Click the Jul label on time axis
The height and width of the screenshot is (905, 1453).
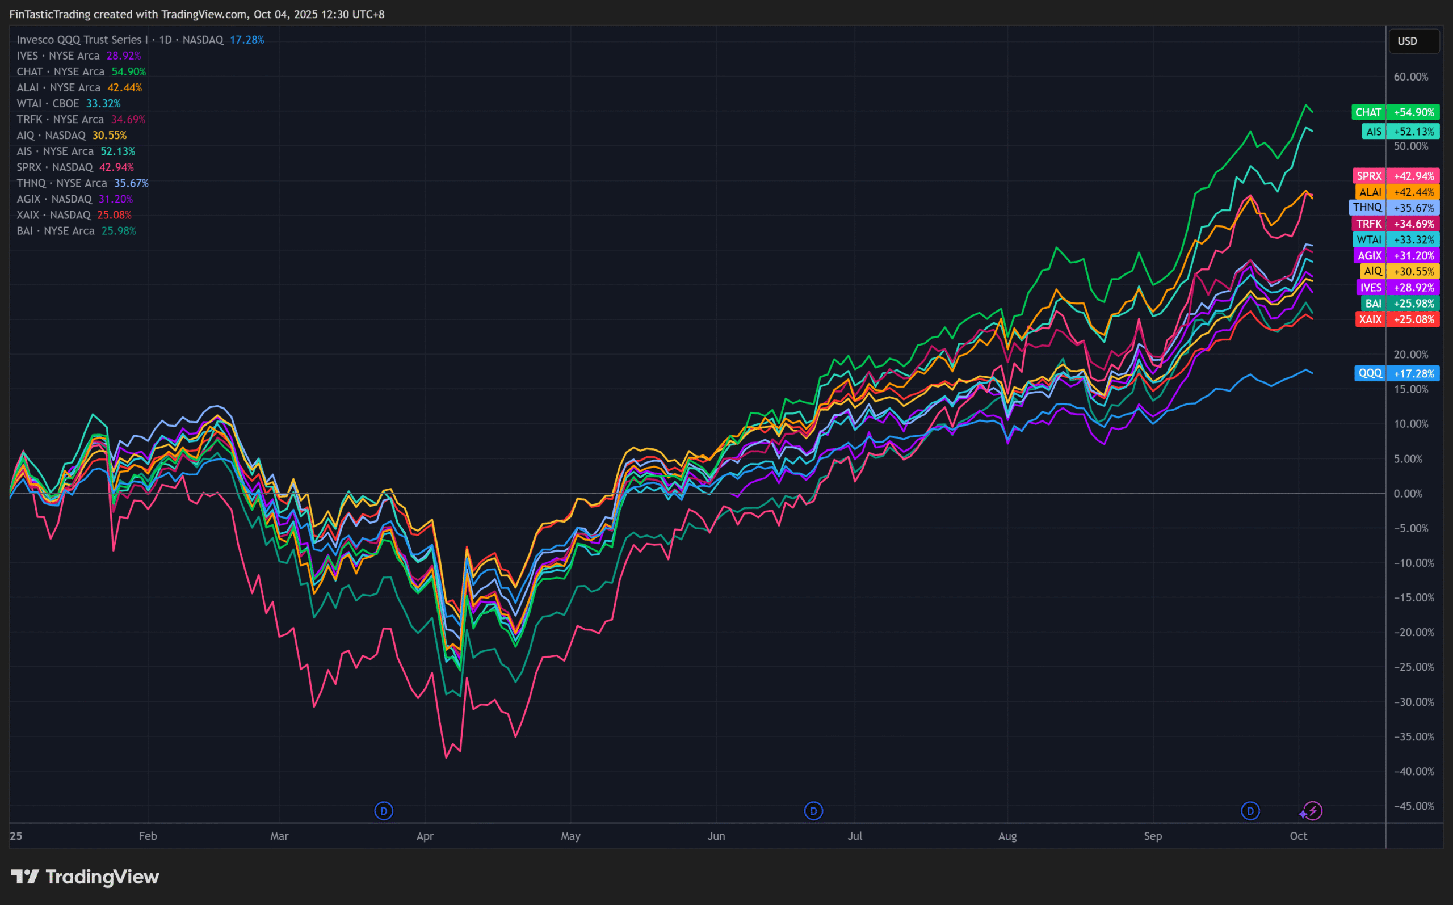pyautogui.click(x=854, y=836)
